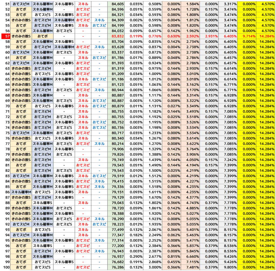Click the 0.182% cell in row 94

(x=134, y=235)
